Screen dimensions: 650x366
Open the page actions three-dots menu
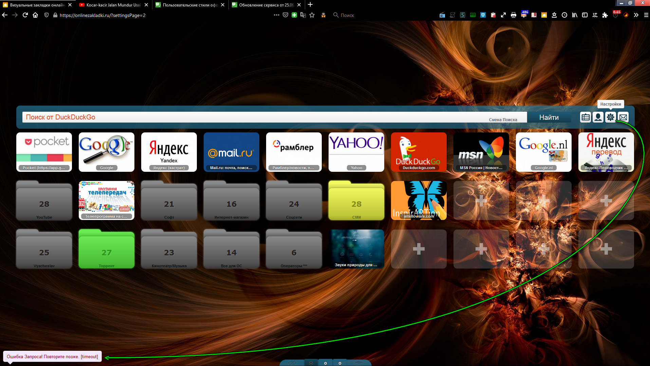(x=276, y=15)
